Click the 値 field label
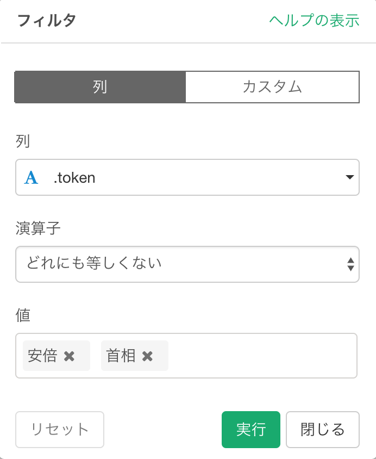Image resolution: width=376 pixels, height=459 pixels. 23,315
